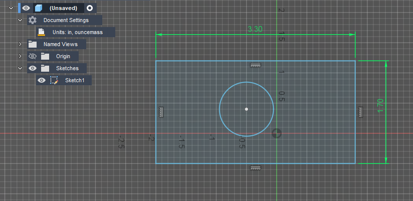Viewport: 413px width, 201px height.
Task: Show the Origin folder via eye icon
Action: click(x=33, y=56)
